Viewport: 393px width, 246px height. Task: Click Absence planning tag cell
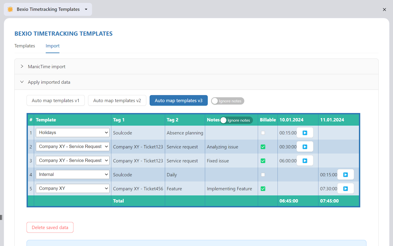click(185, 133)
